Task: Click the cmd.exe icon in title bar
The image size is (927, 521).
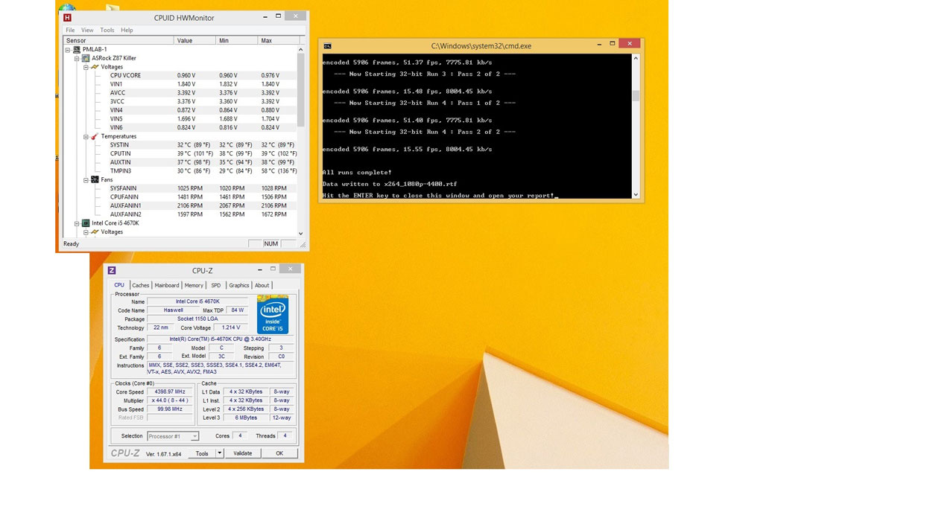Action: click(x=328, y=45)
